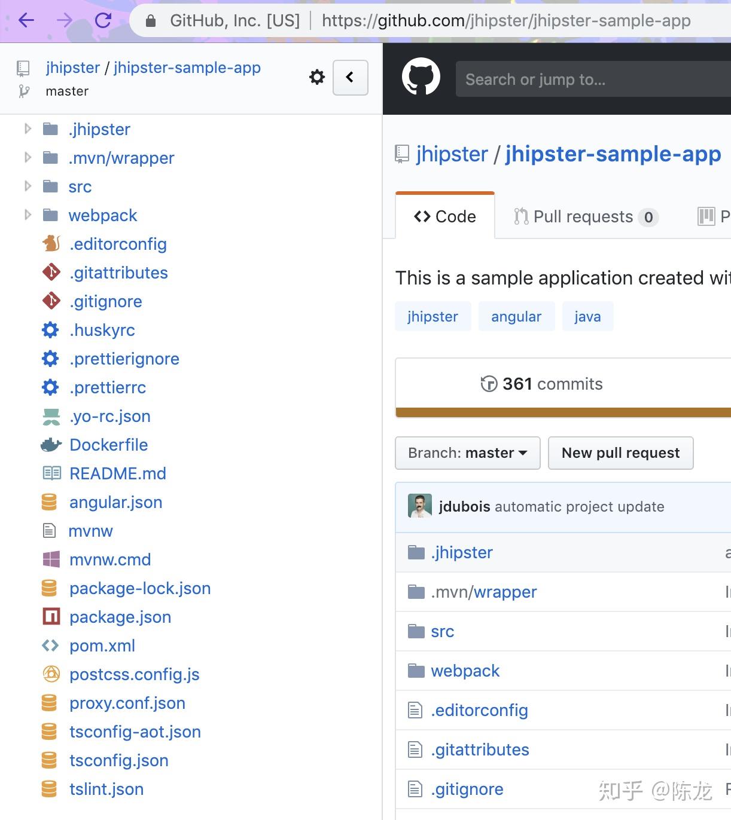
Task: Expand the .jhipster folder in sidebar
Action: point(28,129)
